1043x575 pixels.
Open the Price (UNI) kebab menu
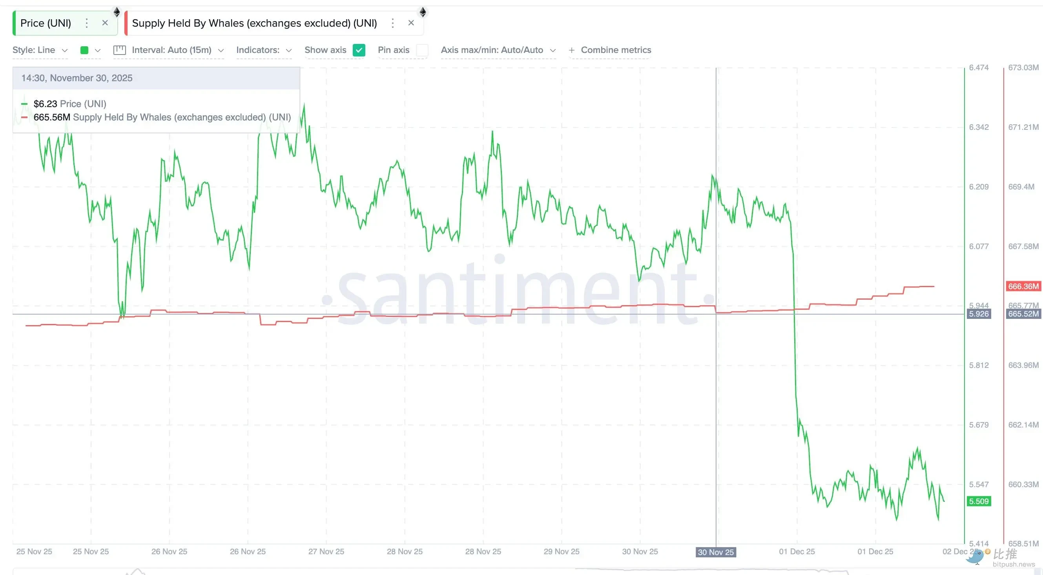click(x=86, y=23)
